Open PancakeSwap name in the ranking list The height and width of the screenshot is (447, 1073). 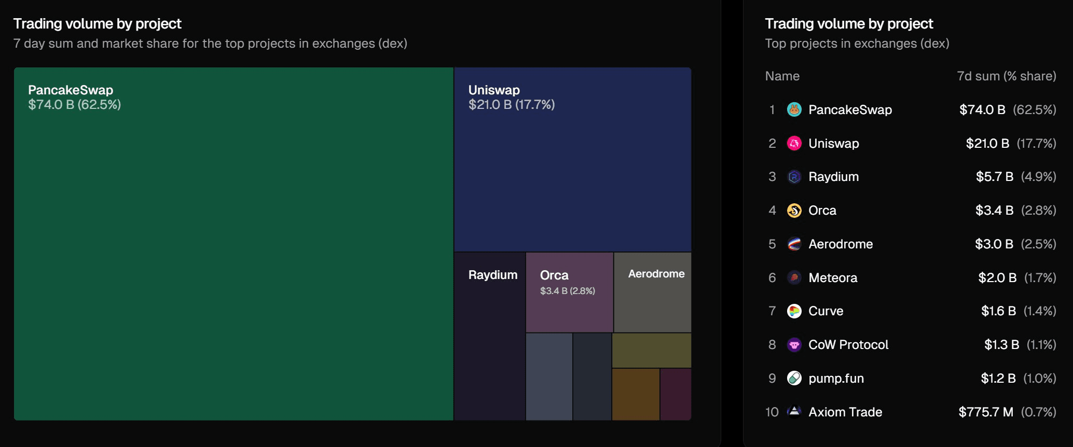850,110
